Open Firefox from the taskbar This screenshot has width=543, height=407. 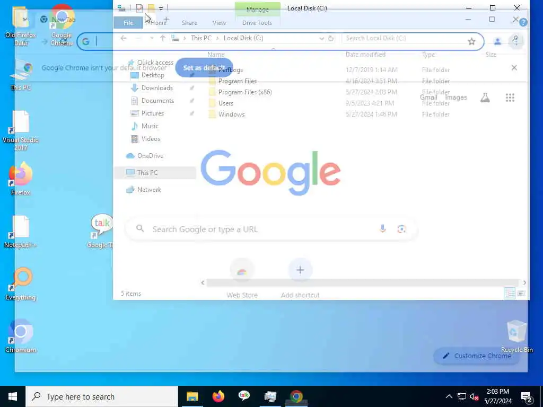click(218, 396)
